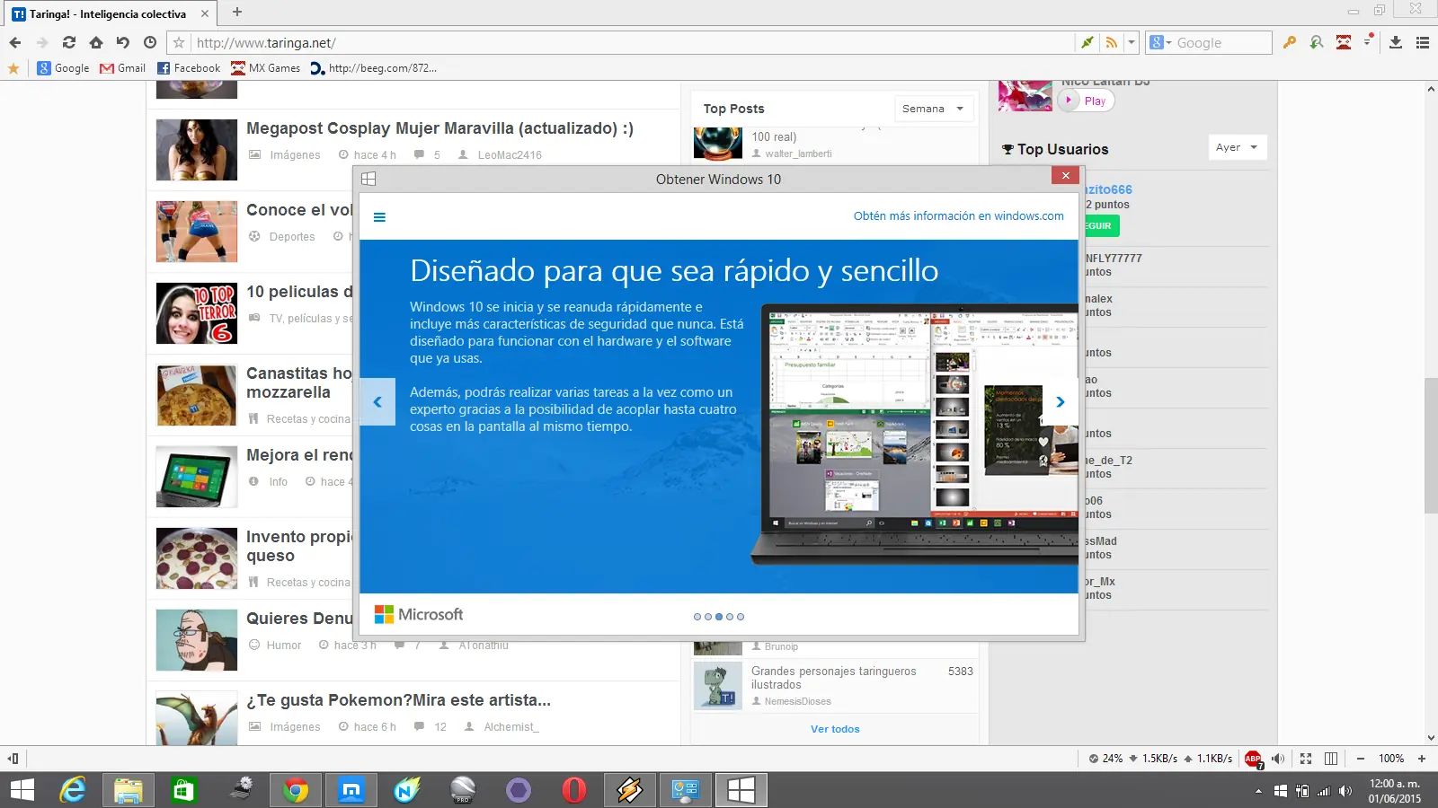Open the MX Games bookmark

(x=266, y=68)
